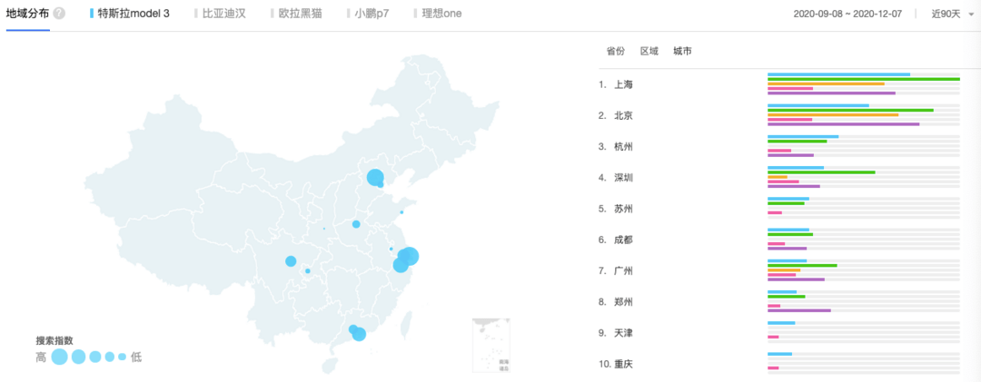Click the blue bar in the 北京 row
The width and height of the screenshot is (981, 382).
tap(818, 105)
